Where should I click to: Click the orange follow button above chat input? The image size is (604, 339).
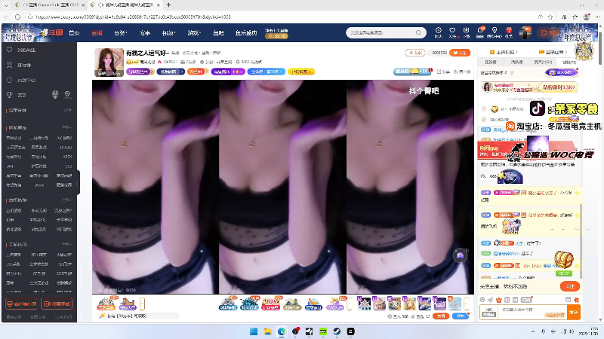570,286
